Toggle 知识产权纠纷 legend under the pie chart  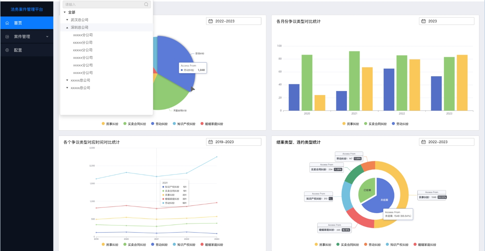[184, 124]
